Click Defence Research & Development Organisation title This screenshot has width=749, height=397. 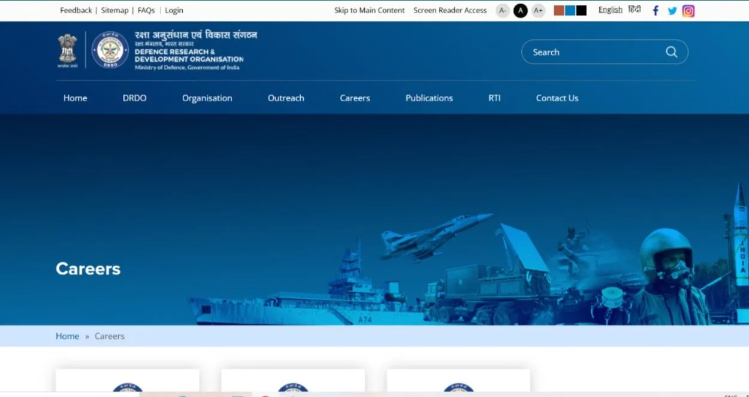point(189,56)
